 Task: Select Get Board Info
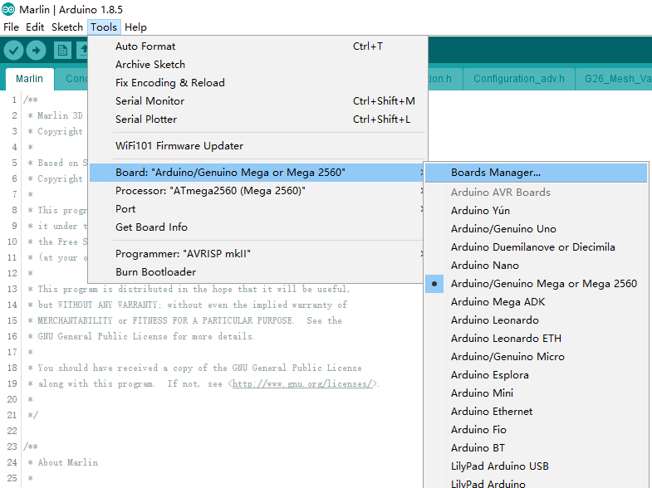point(257,227)
